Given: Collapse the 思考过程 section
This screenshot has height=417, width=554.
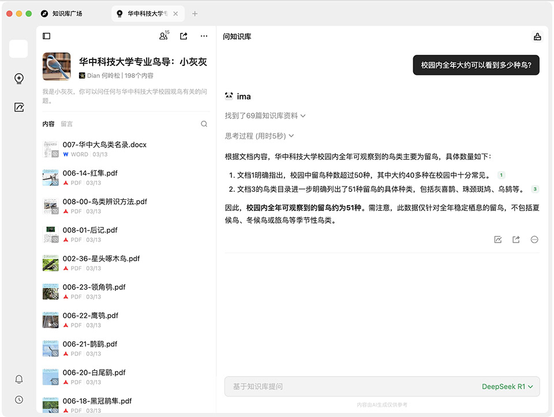Looking at the screenshot, I should 259,136.
